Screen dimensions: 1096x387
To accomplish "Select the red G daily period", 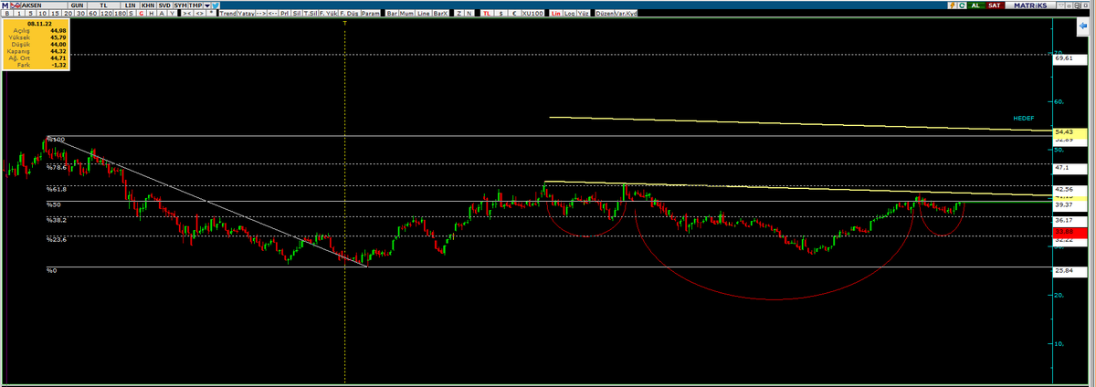I will [141, 14].
